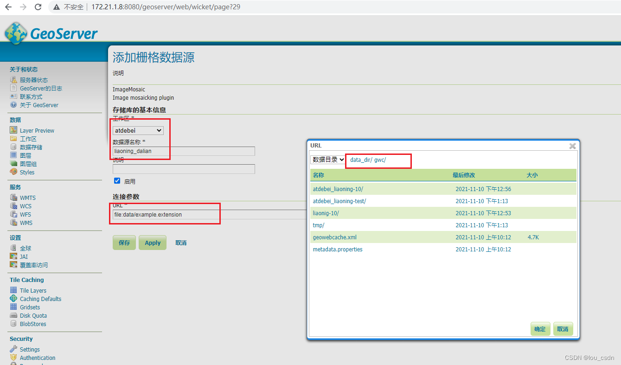This screenshot has height=365, width=621.
Task: Open the Tile Layers link
Action: tap(33, 290)
